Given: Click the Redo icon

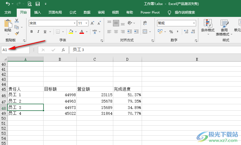Looking at the screenshot, I should coord(19,4).
